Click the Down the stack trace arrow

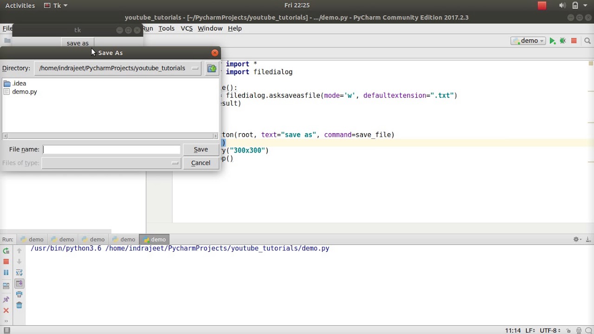[x=19, y=262]
